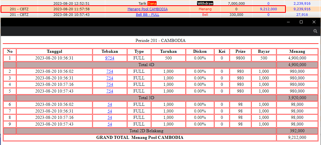Maximize the popup window
The image size is (321, 145).
click(301, 22)
